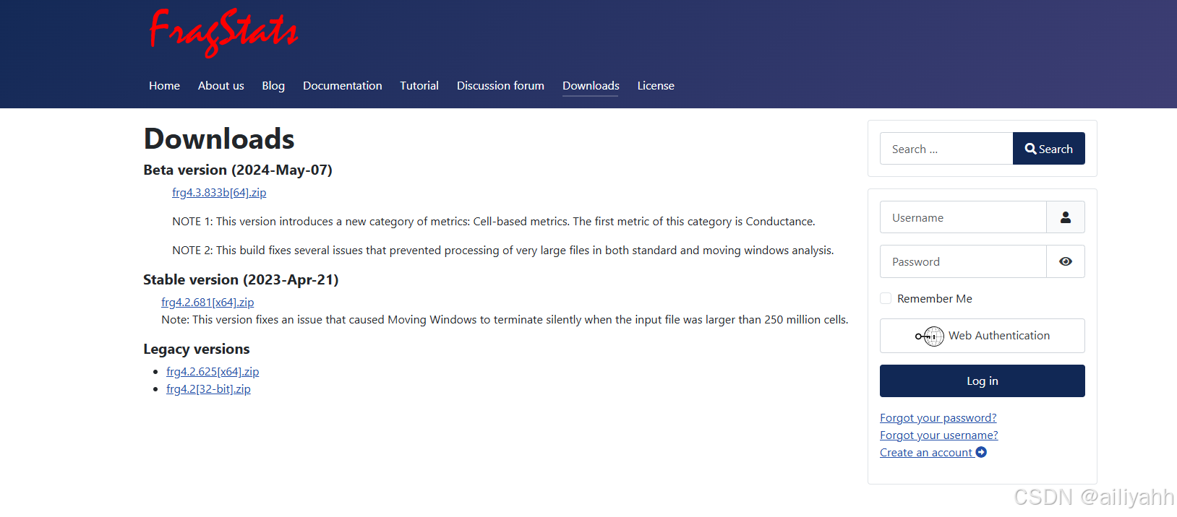Image resolution: width=1177 pixels, height=517 pixels.
Task: Click the Beta version (2024-May-07) heading
Action: (238, 170)
